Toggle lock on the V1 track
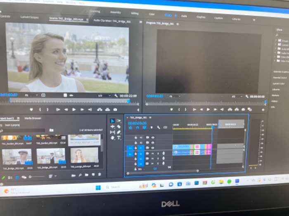The image size is (289, 216). point(136,148)
